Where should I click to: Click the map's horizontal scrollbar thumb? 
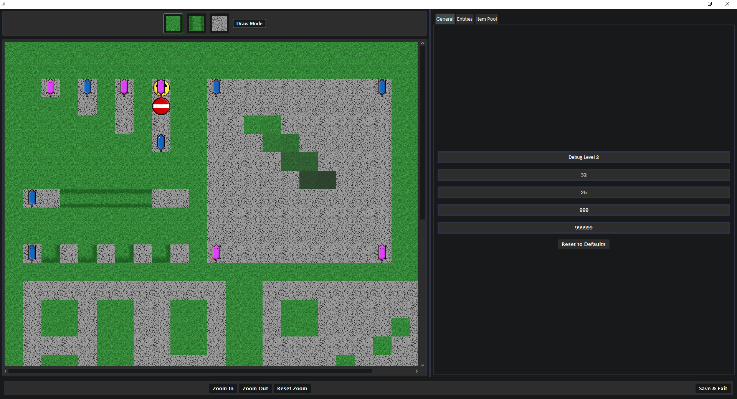pos(190,371)
